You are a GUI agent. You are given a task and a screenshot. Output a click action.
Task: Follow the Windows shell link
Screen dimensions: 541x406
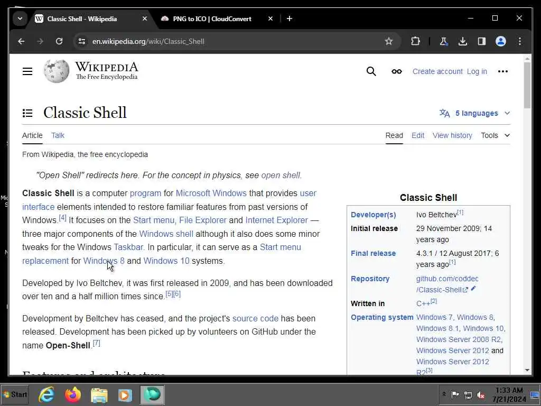[x=166, y=234]
